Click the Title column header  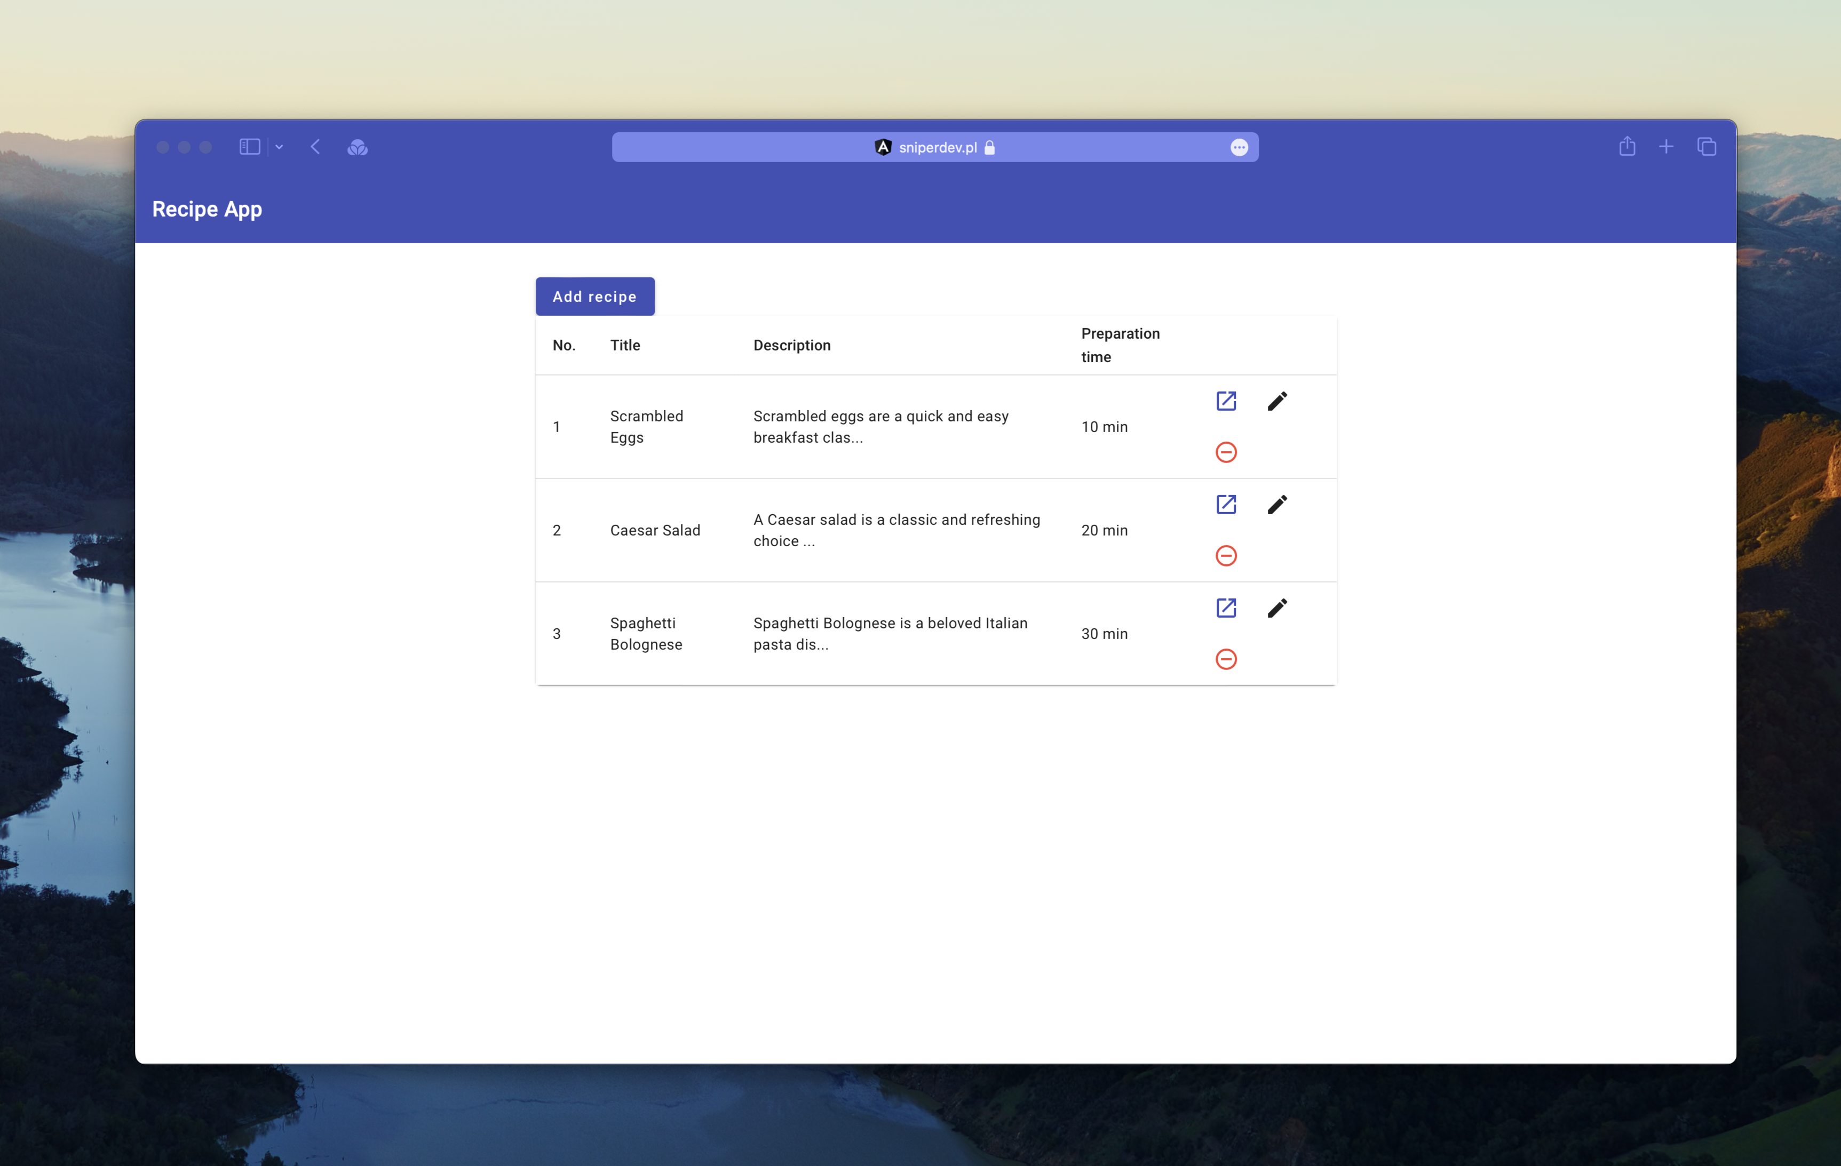(x=625, y=345)
